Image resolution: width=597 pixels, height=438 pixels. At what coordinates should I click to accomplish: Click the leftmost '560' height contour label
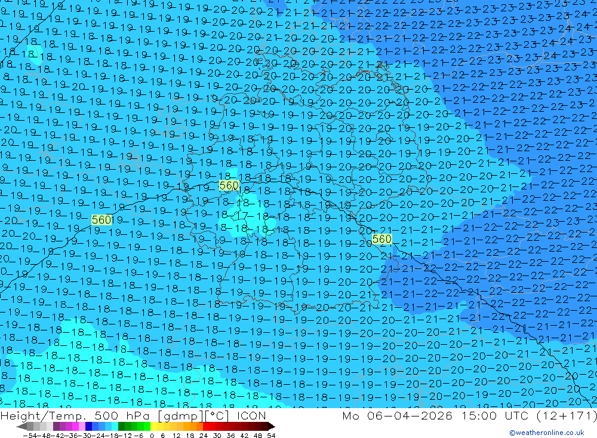(101, 219)
